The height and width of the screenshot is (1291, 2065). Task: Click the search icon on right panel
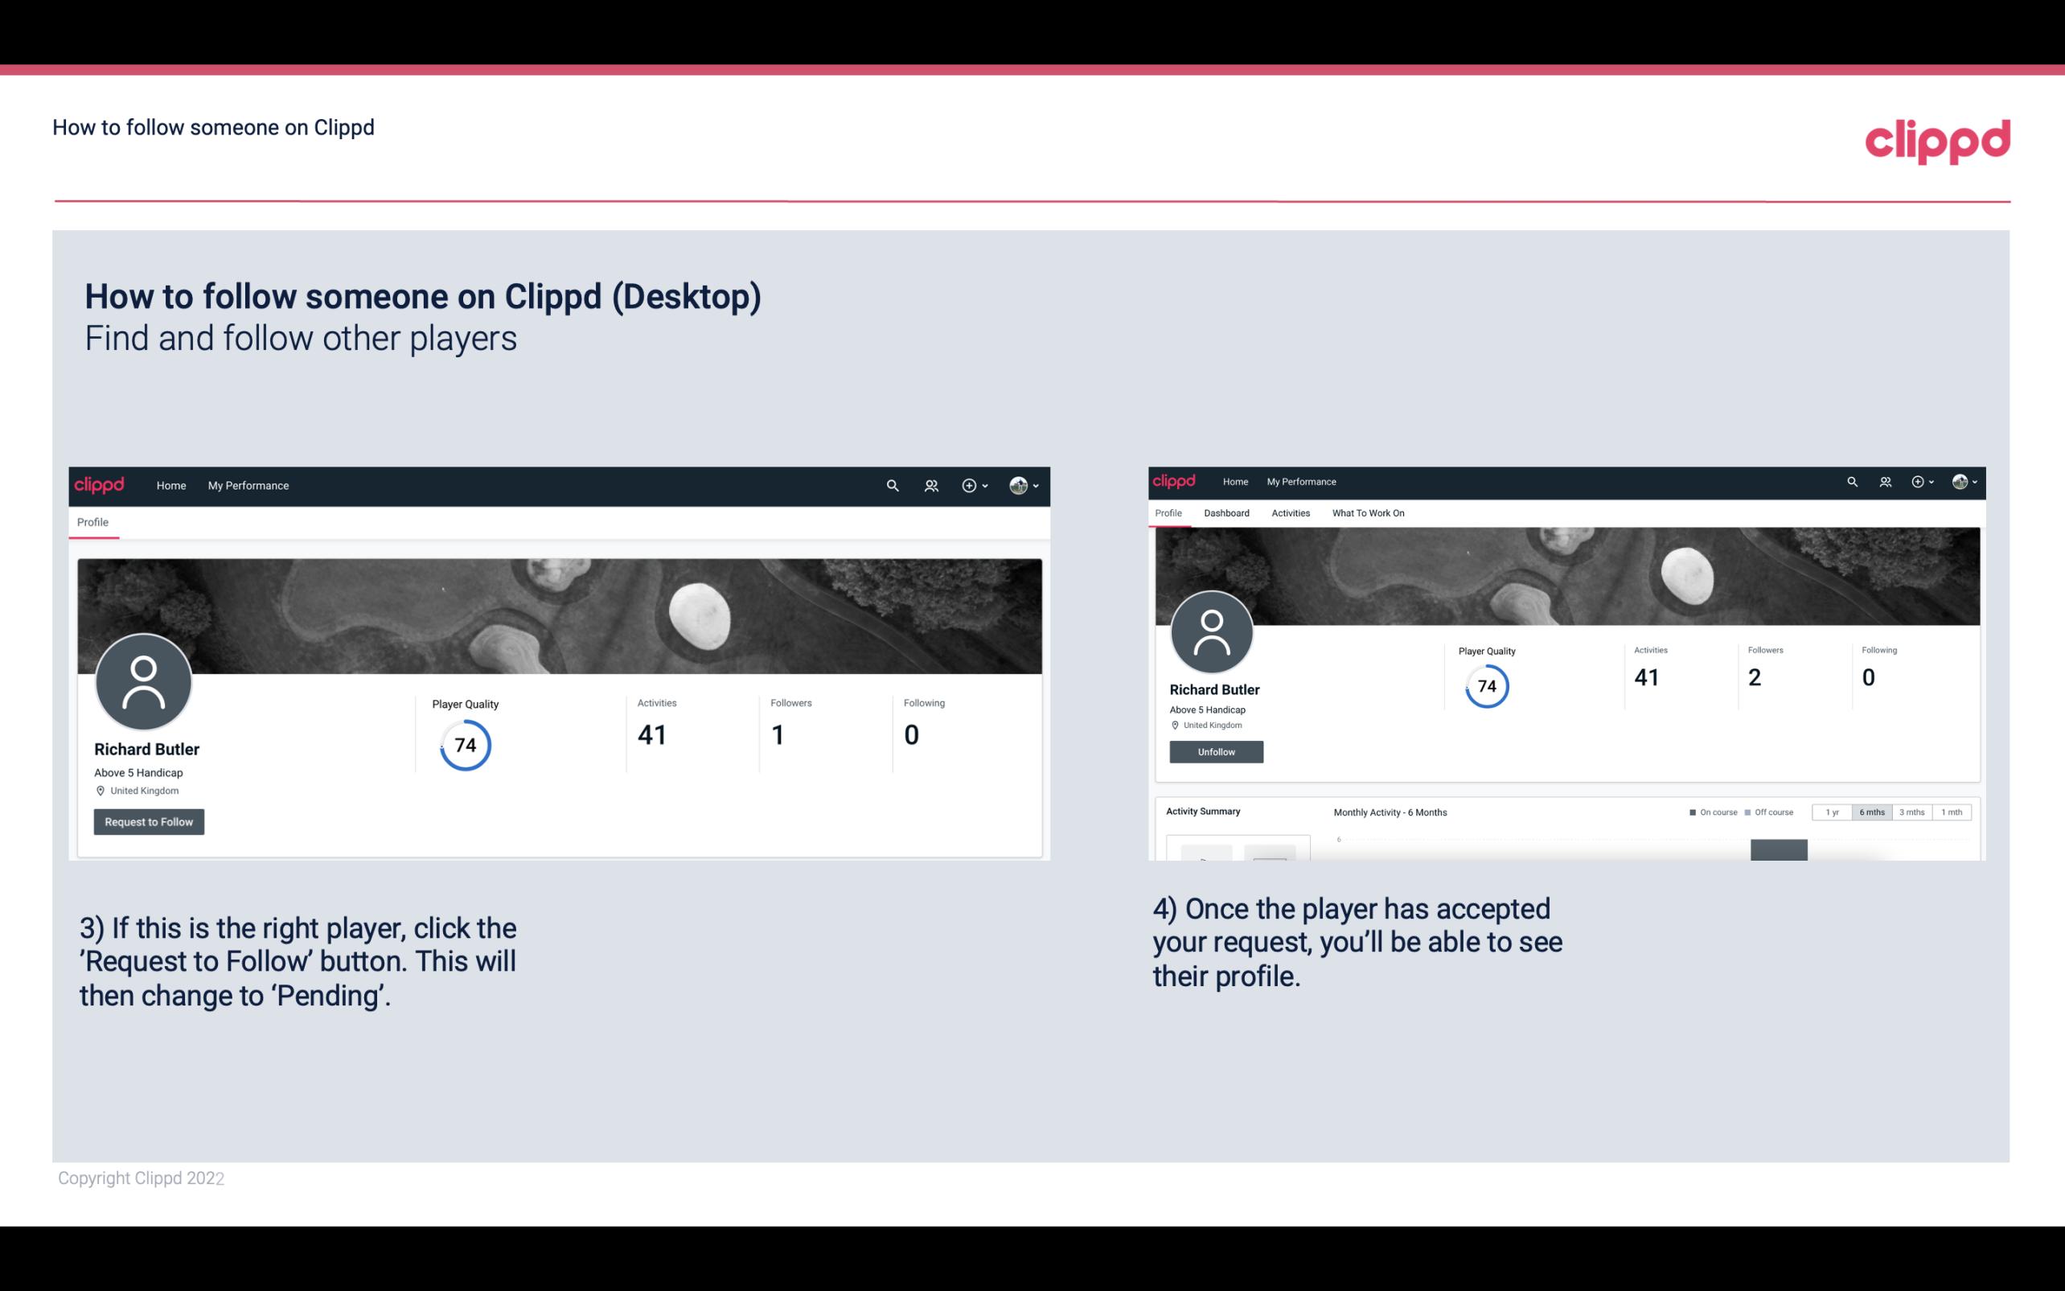1853,480
